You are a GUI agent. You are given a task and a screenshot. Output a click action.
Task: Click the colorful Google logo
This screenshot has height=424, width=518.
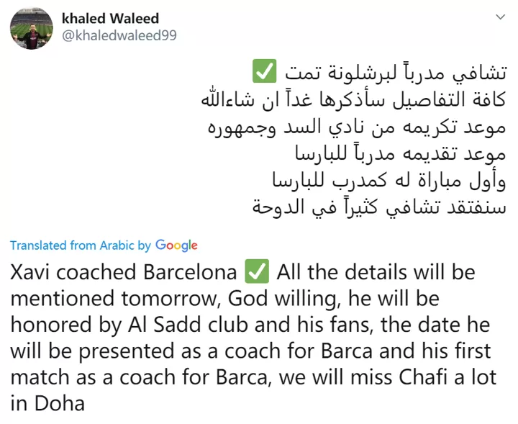(176, 245)
